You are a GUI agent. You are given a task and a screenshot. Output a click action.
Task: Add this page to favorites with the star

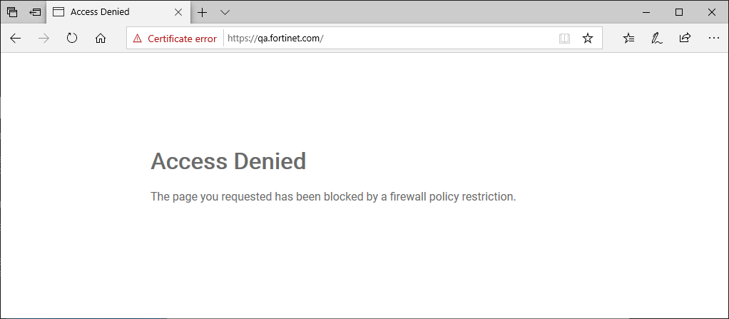pyautogui.click(x=588, y=39)
